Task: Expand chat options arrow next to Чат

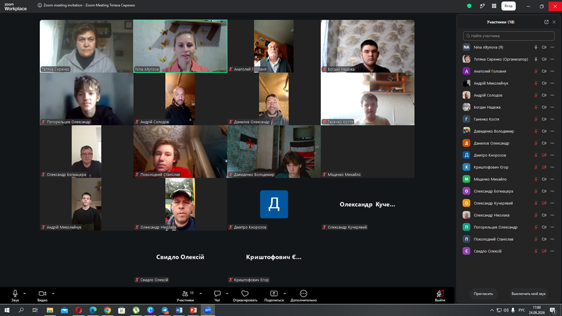Action: point(227,294)
